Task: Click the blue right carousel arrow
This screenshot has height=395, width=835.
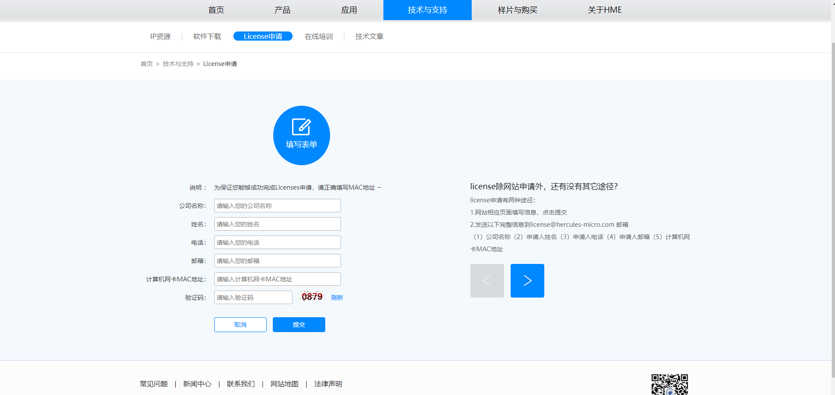Action: (x=527, y=281)
